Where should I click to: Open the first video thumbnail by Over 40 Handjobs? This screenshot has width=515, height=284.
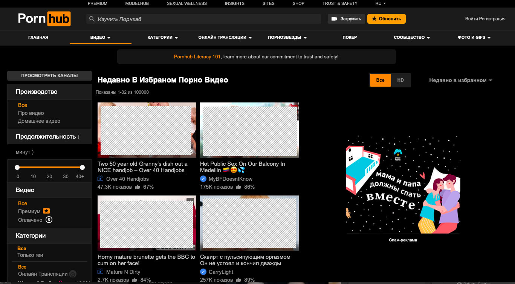[x=147, y=130]
